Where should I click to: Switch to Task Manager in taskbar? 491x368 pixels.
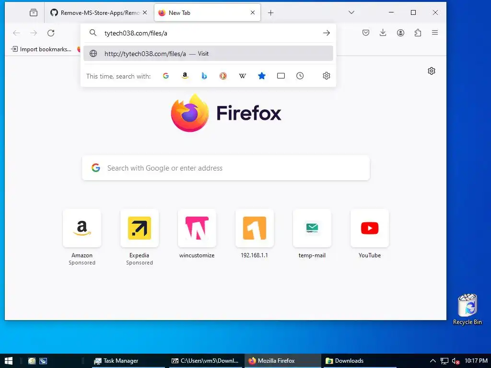tap(129, 361)
